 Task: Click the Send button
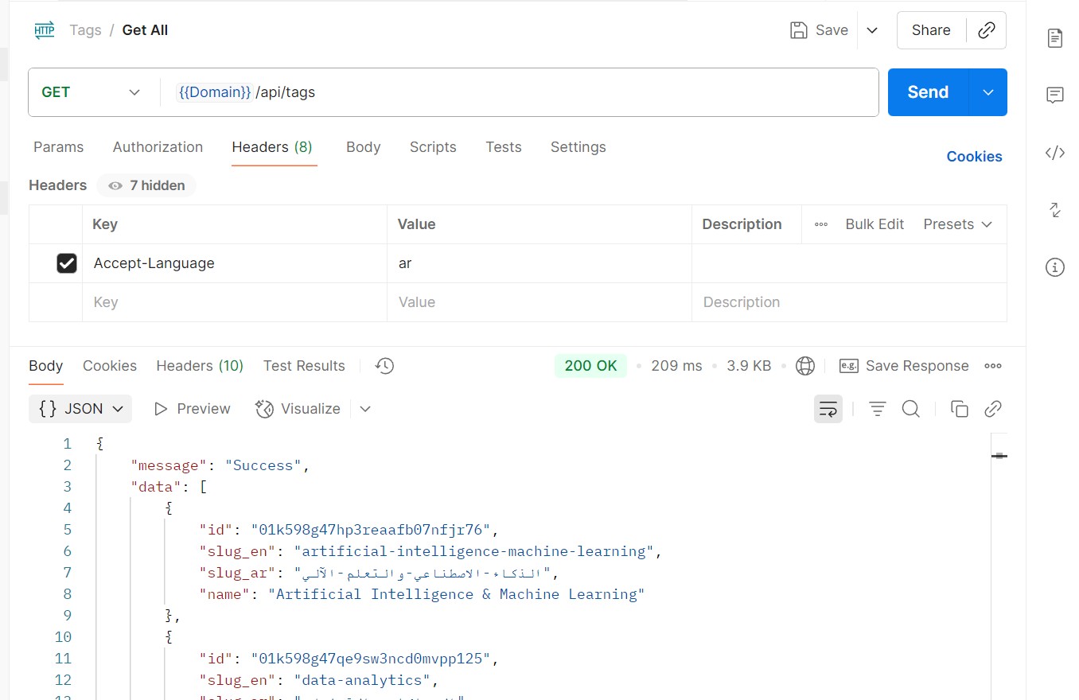point(928,92)
